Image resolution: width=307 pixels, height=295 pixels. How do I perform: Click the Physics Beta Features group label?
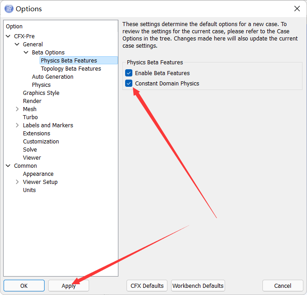pyautogui.click(x=155, y=63)
